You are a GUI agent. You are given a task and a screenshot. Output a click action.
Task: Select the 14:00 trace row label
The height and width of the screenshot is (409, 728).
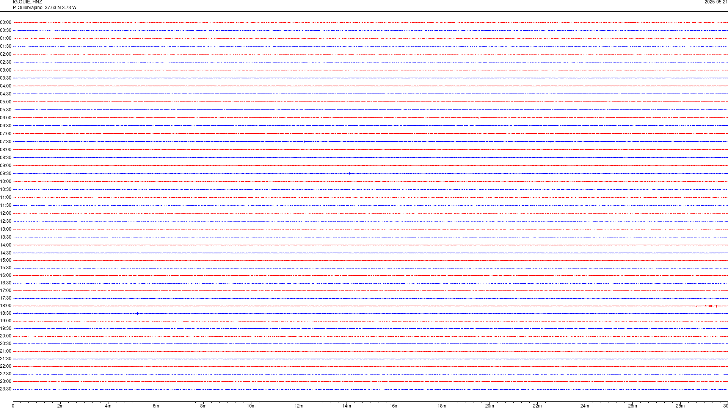[x=6, y=245]
